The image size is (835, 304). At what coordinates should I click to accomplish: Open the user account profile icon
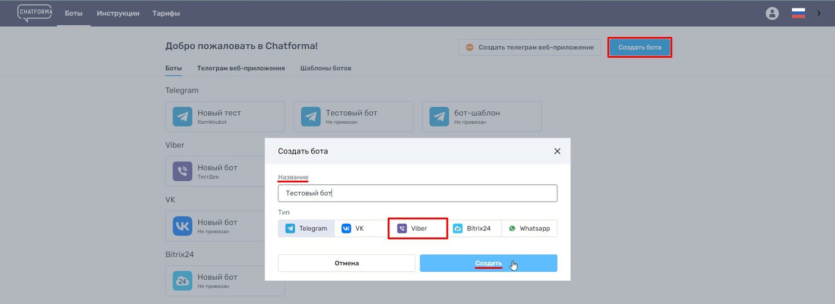tap(772, 13)
